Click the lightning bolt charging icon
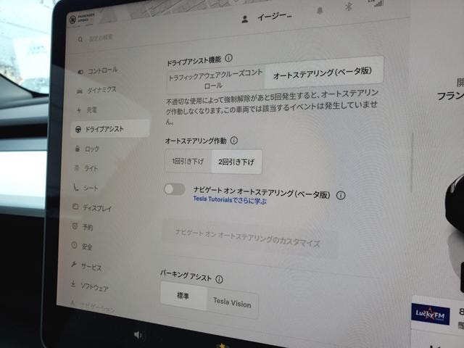The width and height of the screenshot is (464, 348). tap(79, 110)
